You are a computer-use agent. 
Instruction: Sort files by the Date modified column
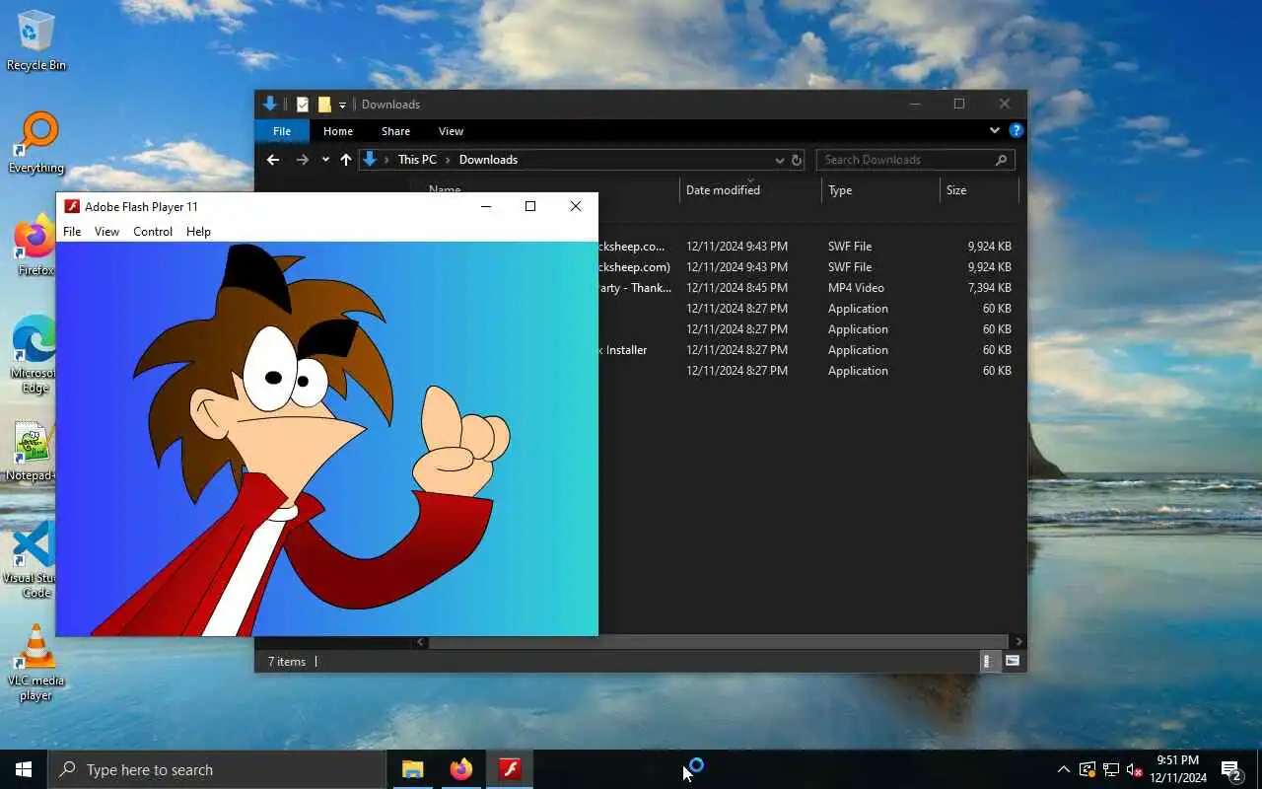(723, 190)
